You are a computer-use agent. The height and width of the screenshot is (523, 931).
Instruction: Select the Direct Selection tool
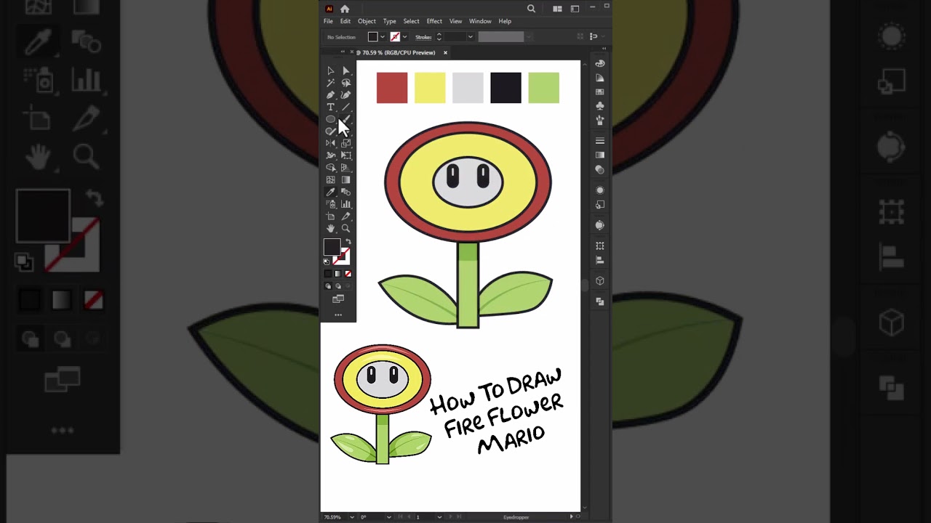[345, 70]
